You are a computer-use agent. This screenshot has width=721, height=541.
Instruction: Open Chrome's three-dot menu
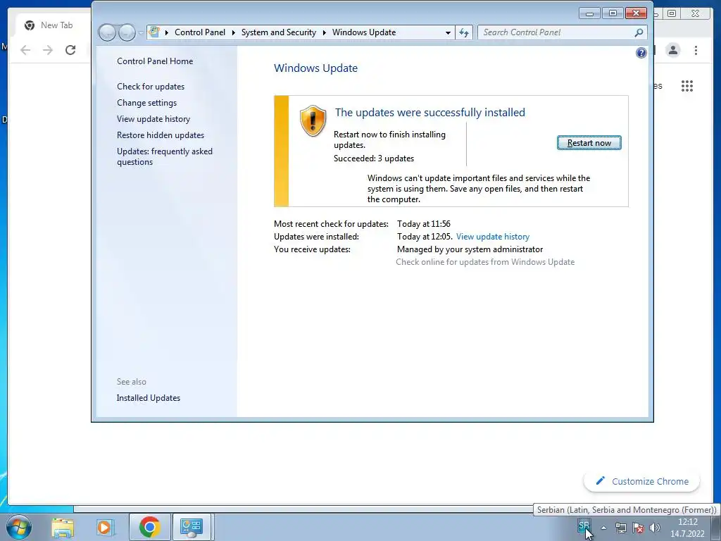pos(696,50)
